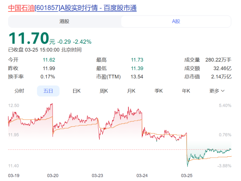This screenshot has height=181, width=241.
Task: Open the 季K chart tab
Action: coord(158,91)
